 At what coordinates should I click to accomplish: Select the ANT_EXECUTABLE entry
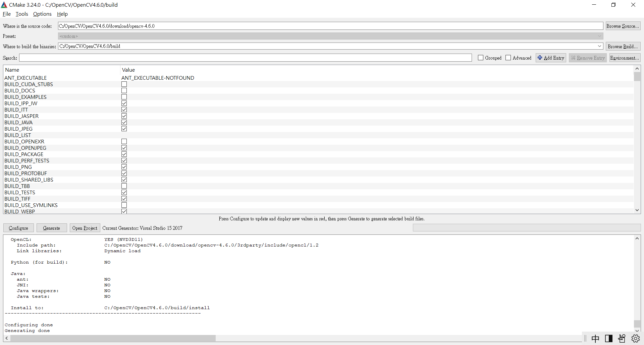[x=25, y=78]
